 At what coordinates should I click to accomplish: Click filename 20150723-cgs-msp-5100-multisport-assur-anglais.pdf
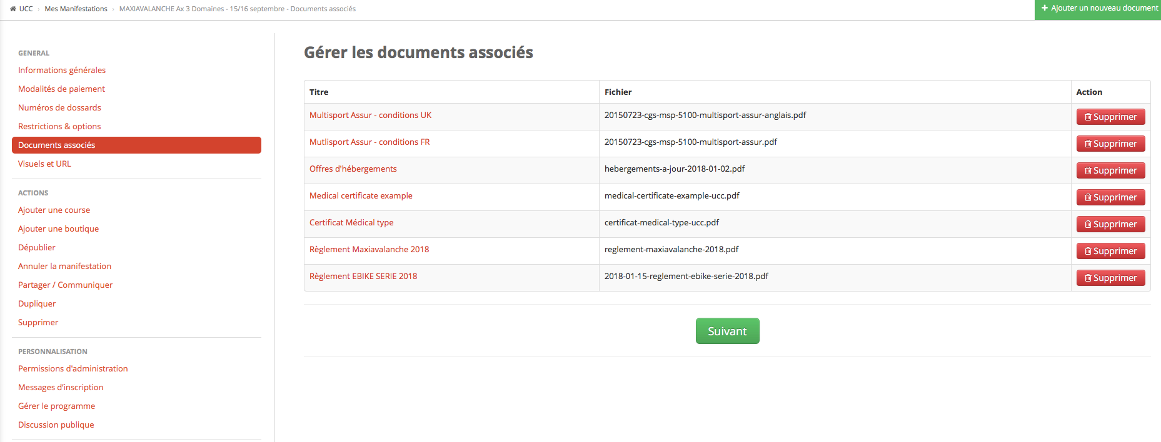pyautogui.click(x=705, y=115)
